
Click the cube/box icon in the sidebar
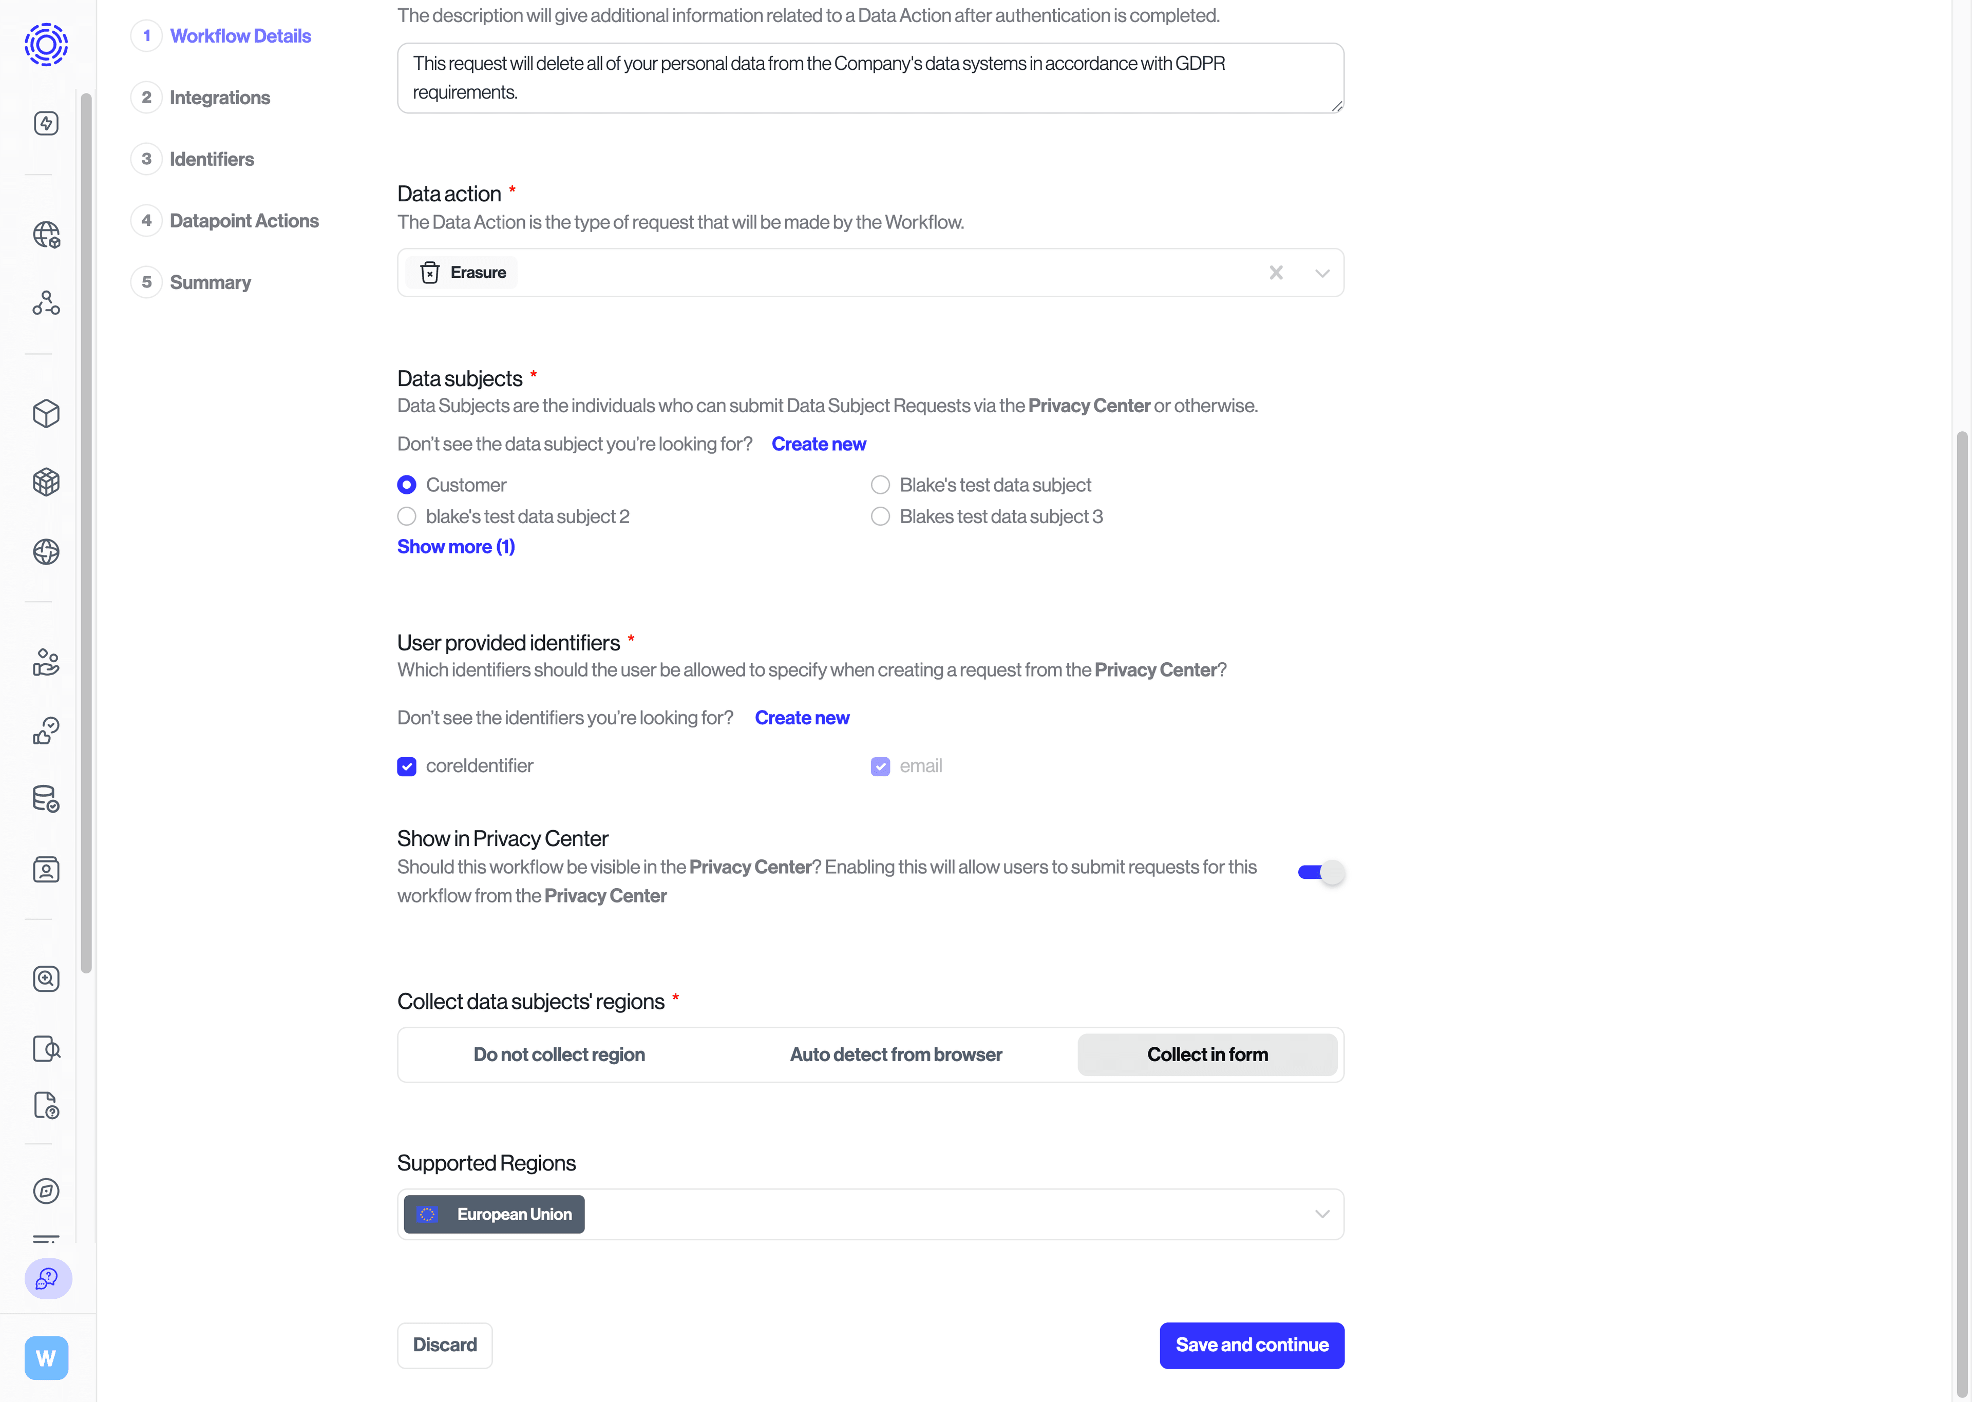(x=46, y=414)
